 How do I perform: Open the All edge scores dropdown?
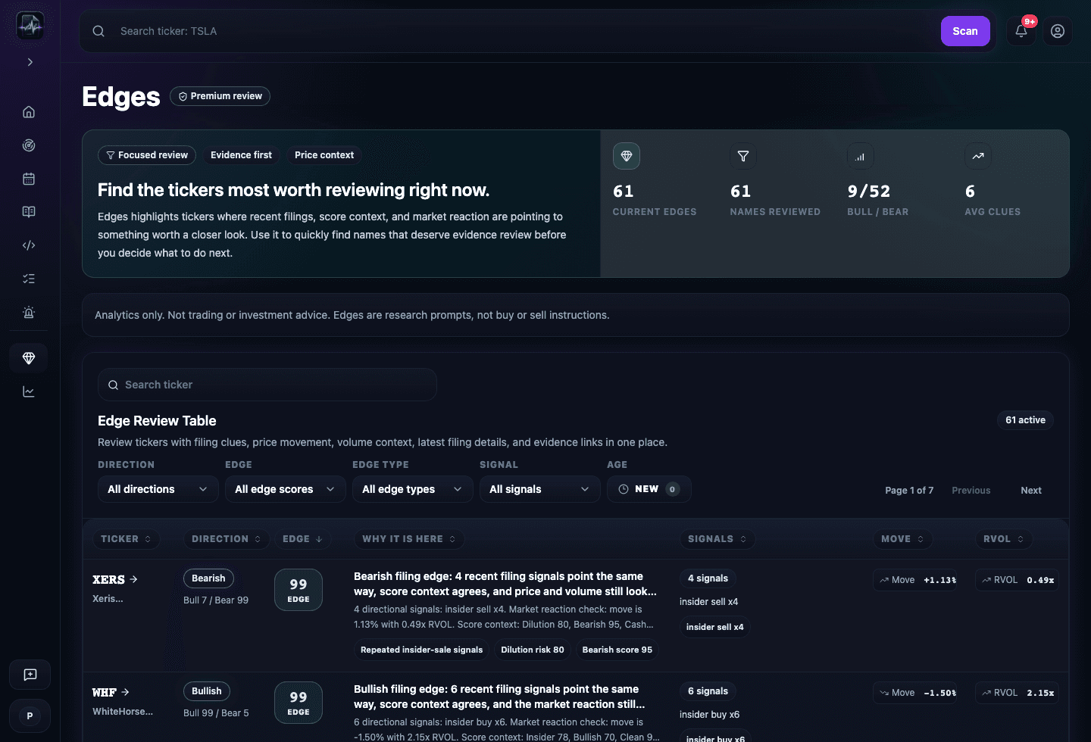[286, 489]
